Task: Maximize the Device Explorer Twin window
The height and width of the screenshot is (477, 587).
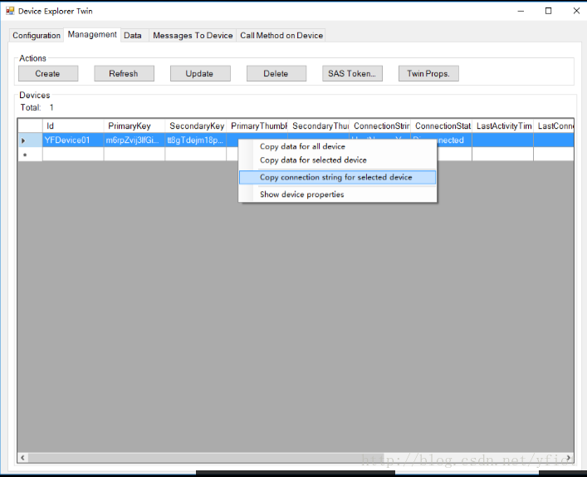Action: tap(549, 11)
